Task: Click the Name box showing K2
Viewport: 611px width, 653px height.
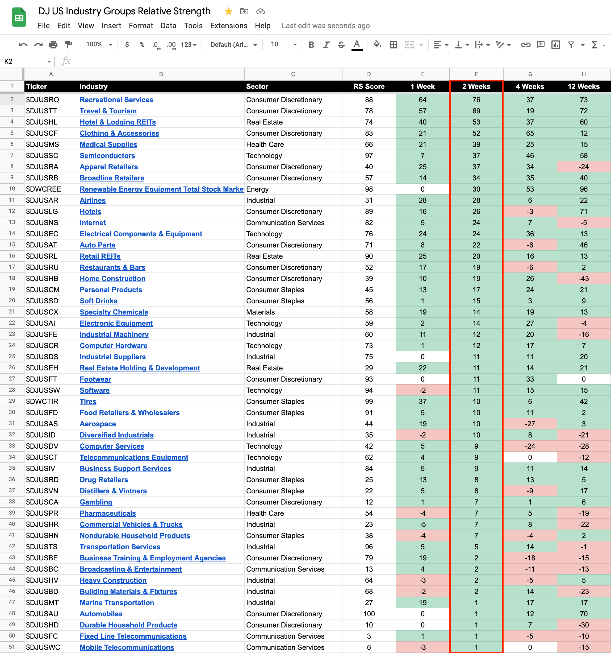Action: click(26, 61)
